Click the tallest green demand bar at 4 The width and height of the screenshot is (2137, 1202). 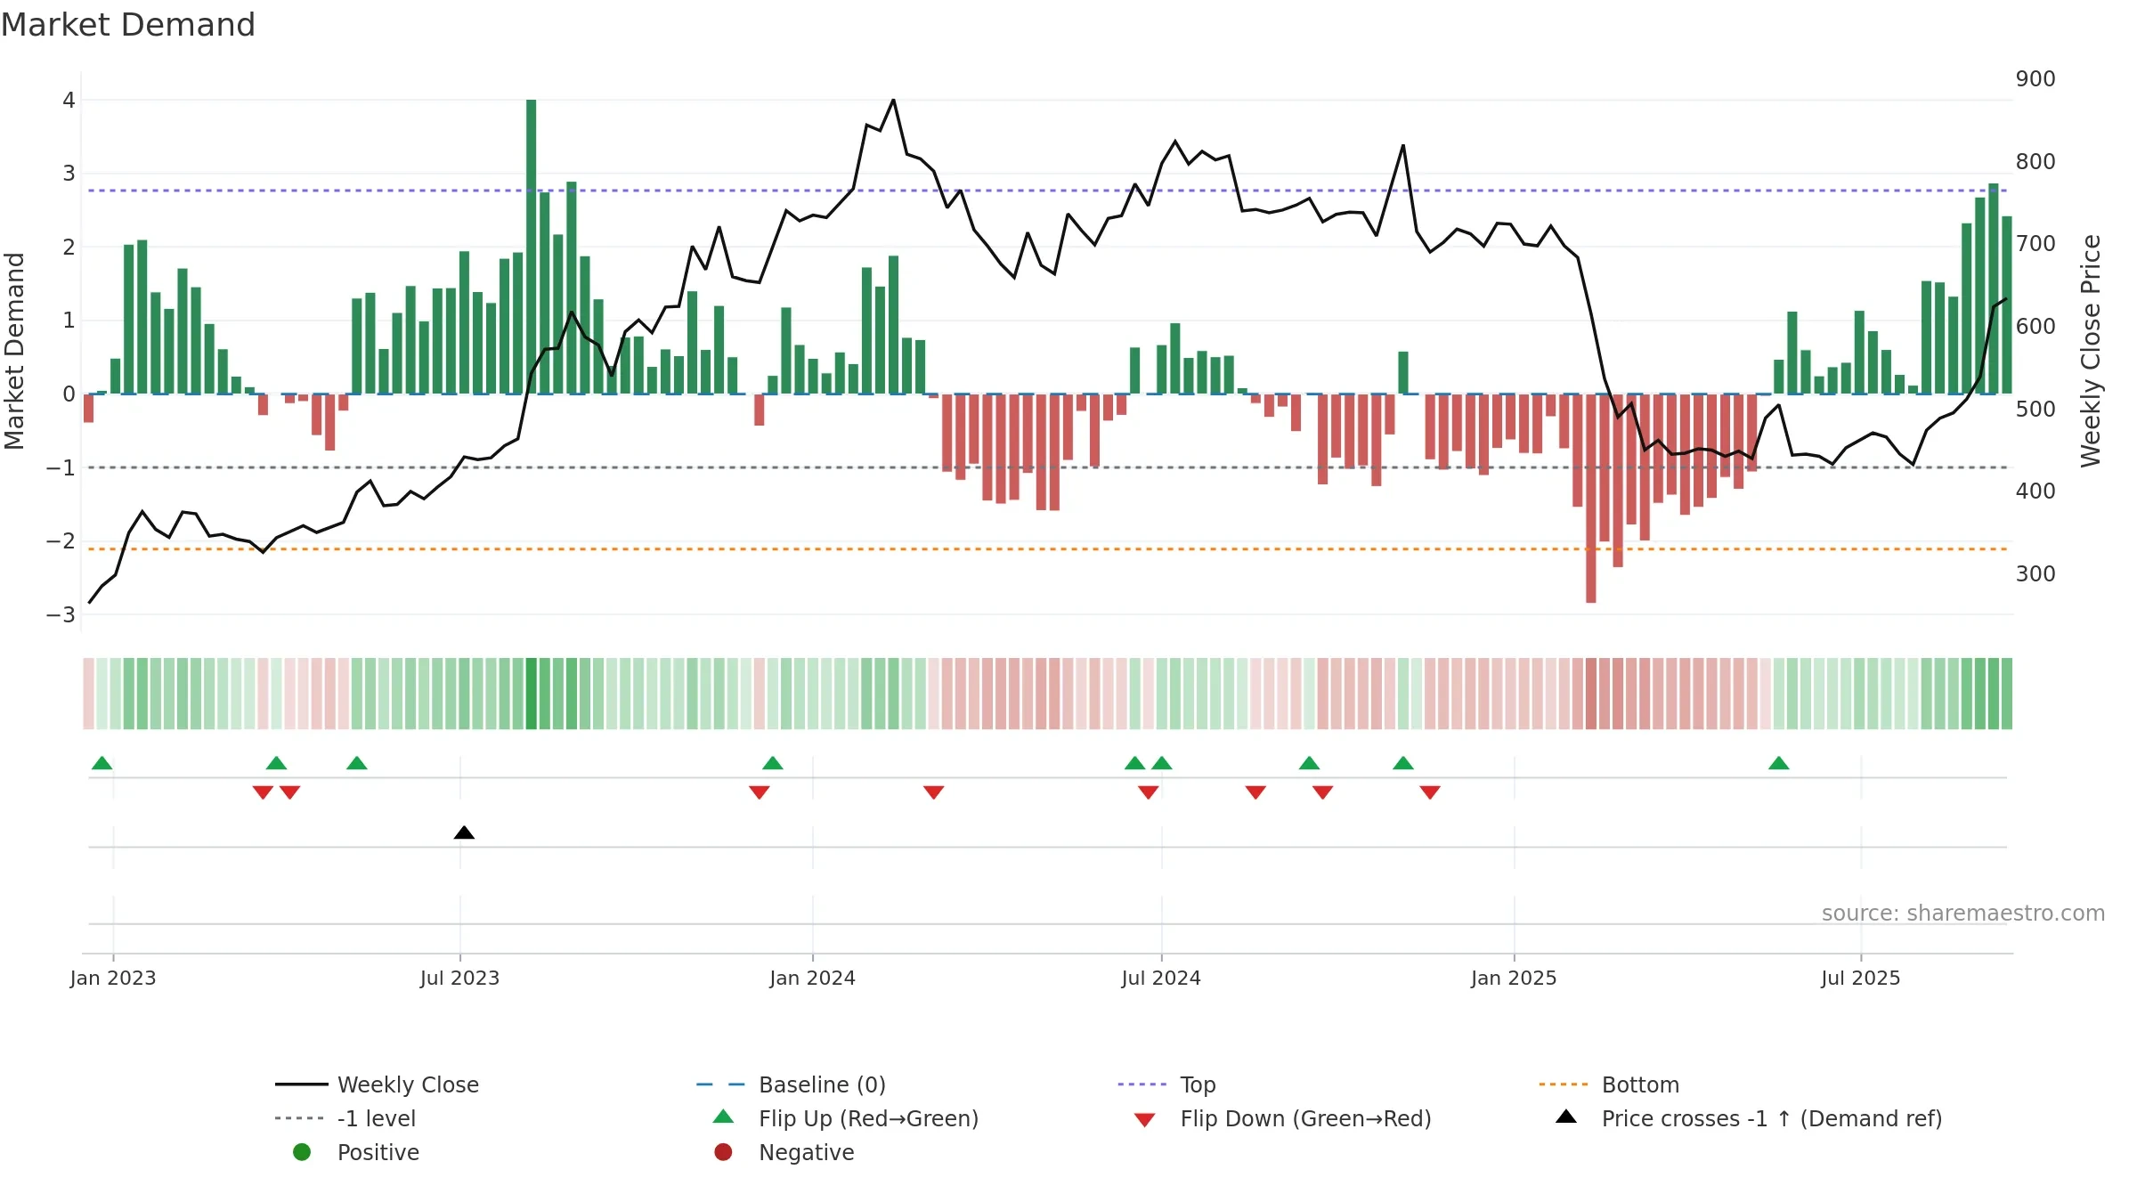(x=532, y=247)
